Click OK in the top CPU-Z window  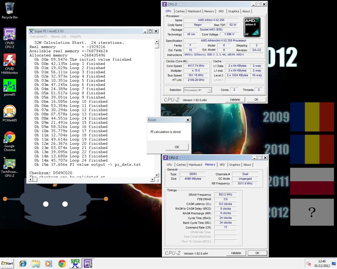point(256,100)
